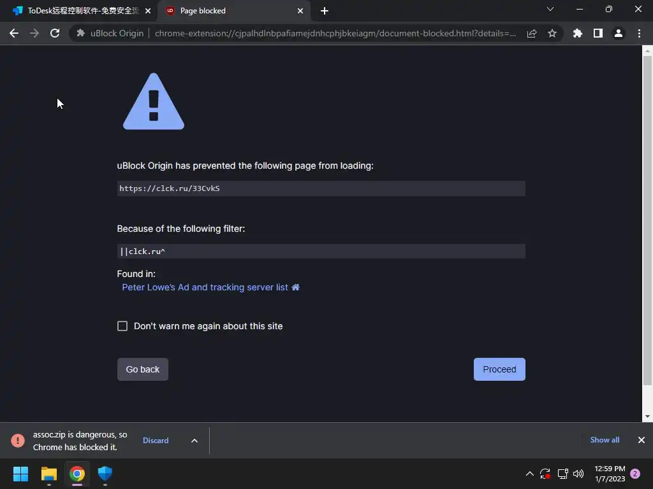Toggle Chrome side panel
Screen dimensions: 653x489
pos(598,33)
